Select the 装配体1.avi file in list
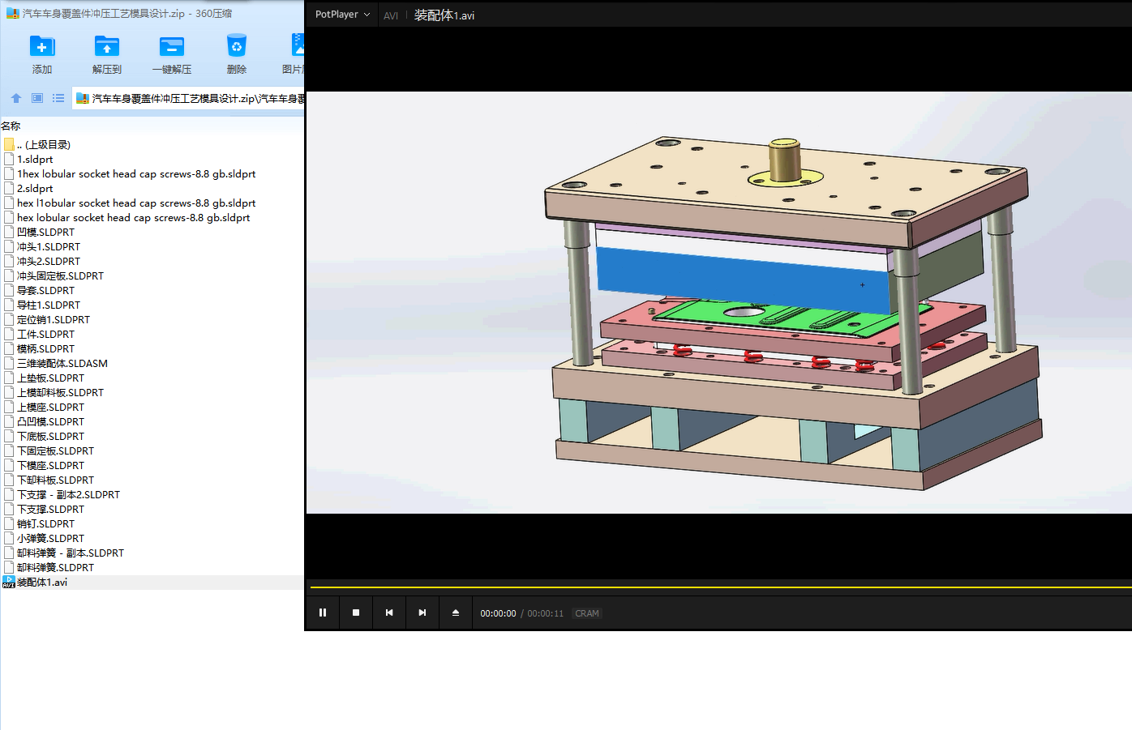The height and width of the screenshot is (730, 1132). pos(42,583)
